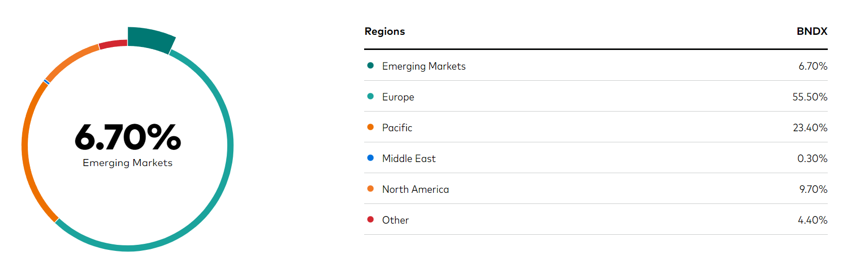851x263 pixels.
Task: Click the Middle East row label
Action: 409,159
